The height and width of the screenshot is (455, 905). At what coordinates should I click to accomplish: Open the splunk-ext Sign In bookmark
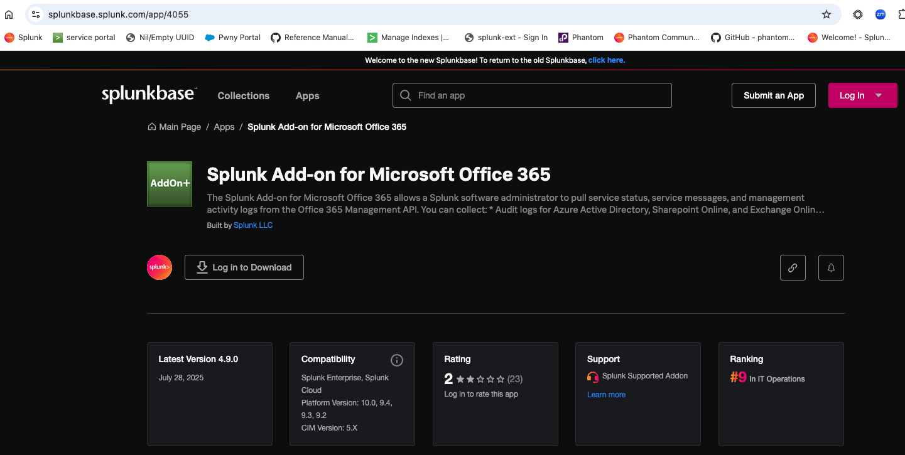point(506,38)
